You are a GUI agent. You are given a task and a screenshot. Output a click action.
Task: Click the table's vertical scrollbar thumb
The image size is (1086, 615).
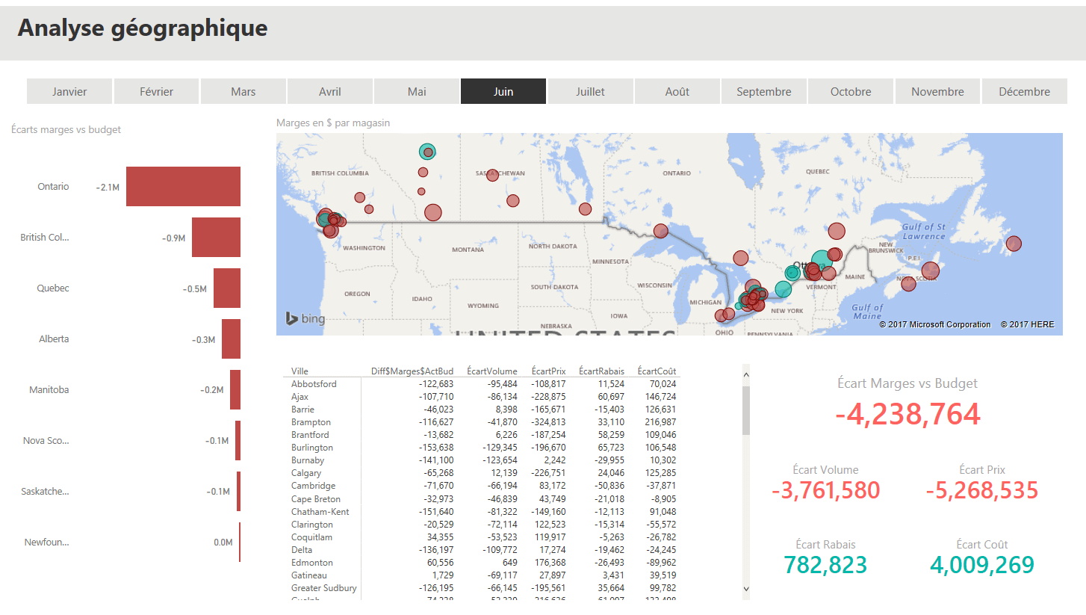tap(745, 410)
